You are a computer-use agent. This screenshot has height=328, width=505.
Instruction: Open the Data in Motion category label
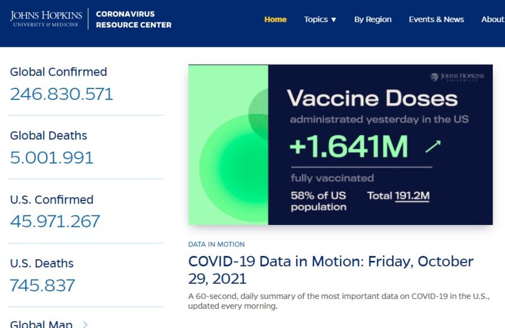pos(217,245)
